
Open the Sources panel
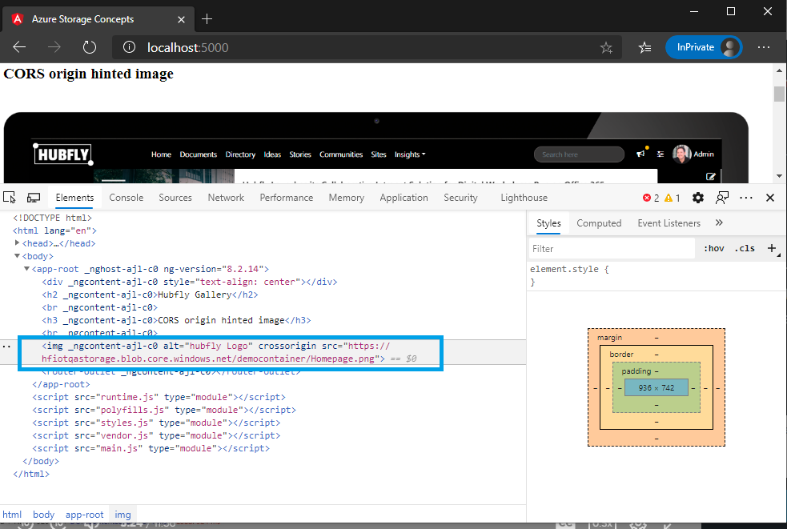(175, 198)
